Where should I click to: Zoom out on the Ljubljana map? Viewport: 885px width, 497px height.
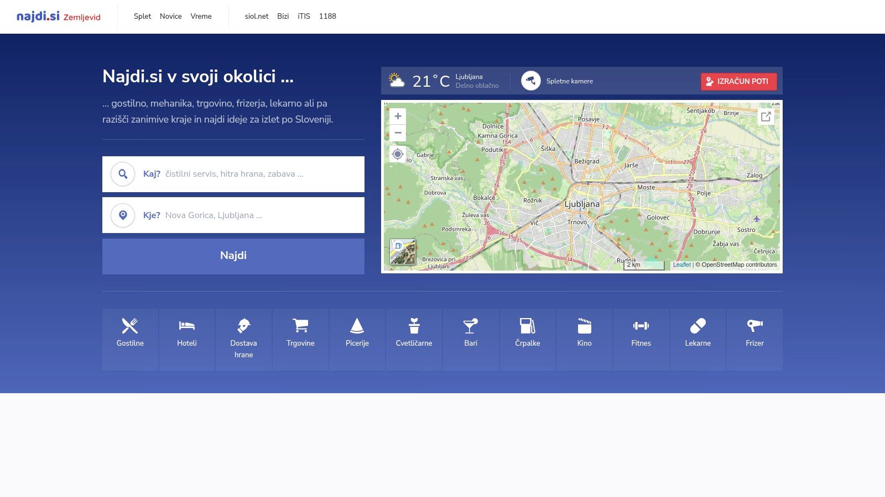point(398,133)
